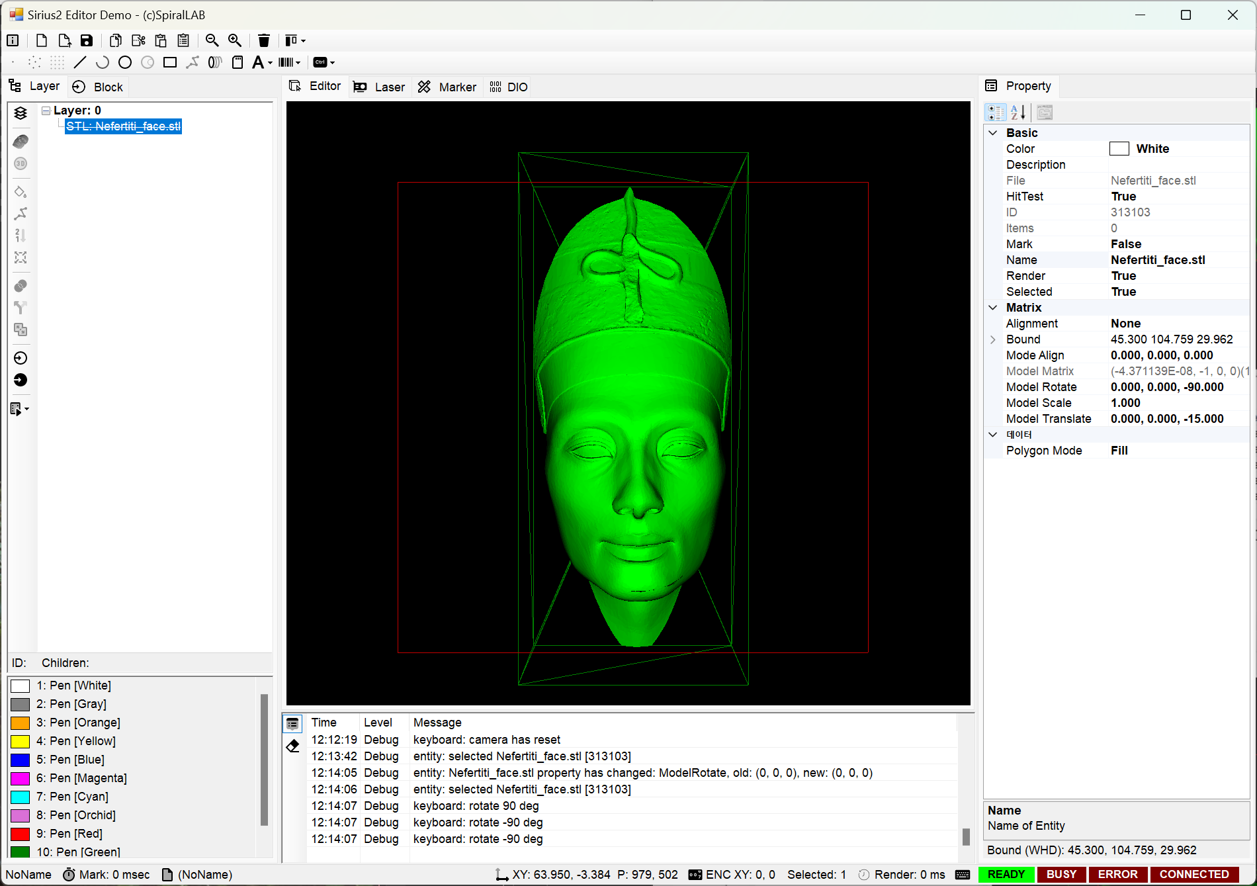The height and width of the screenshot is (886, 1257).
Task: Collapse the Basic property group
Action: point(993,133)
